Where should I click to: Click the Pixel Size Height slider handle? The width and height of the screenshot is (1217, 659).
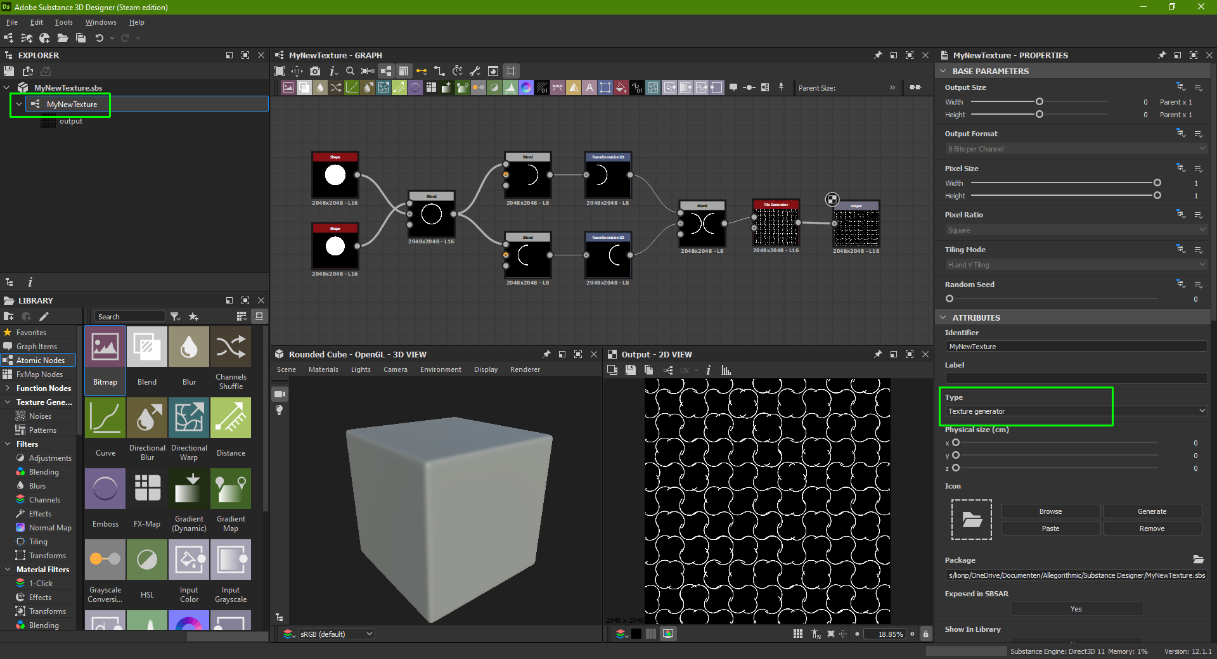(1157, 195)
